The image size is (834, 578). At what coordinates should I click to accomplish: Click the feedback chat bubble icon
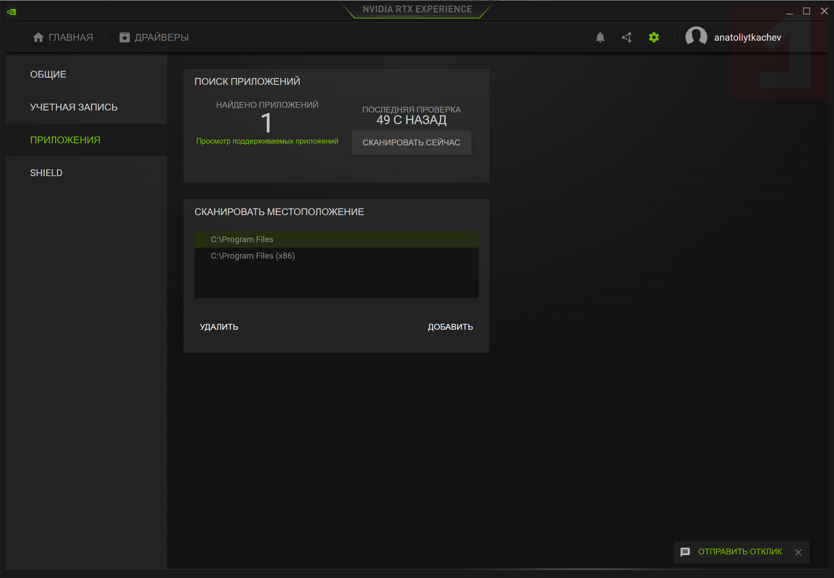[x=685, y=552]
